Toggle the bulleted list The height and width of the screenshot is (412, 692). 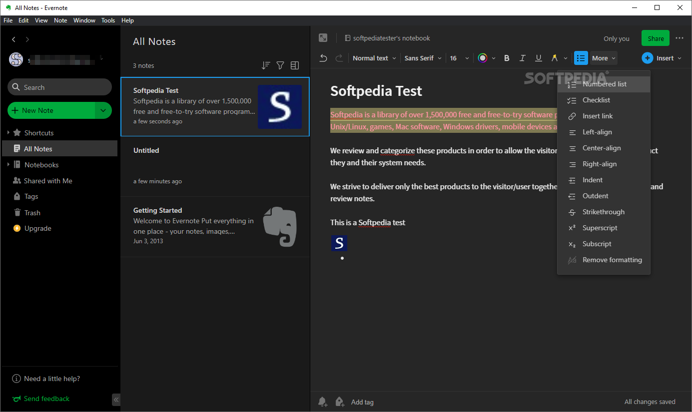pos(581,58)
